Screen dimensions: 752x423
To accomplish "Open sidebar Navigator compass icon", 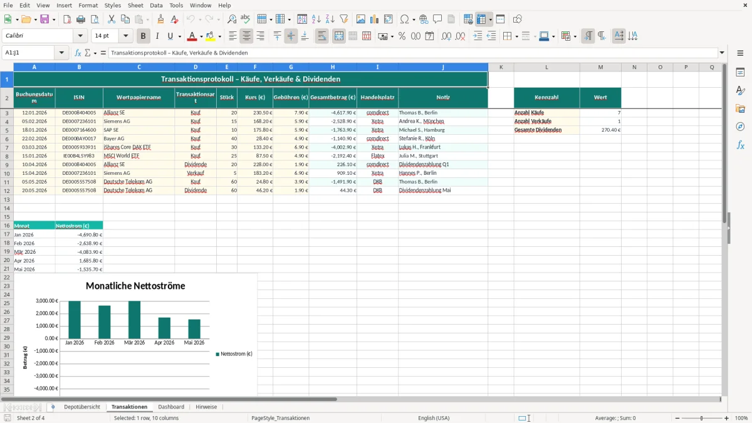I will click(x=740, y=127).
